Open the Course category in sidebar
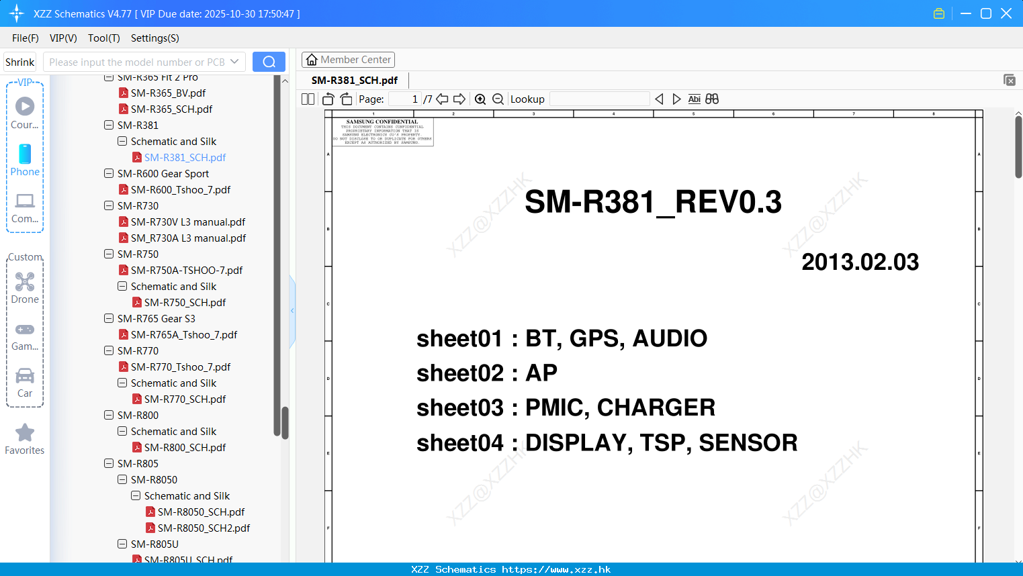 [x=25, y=113]
